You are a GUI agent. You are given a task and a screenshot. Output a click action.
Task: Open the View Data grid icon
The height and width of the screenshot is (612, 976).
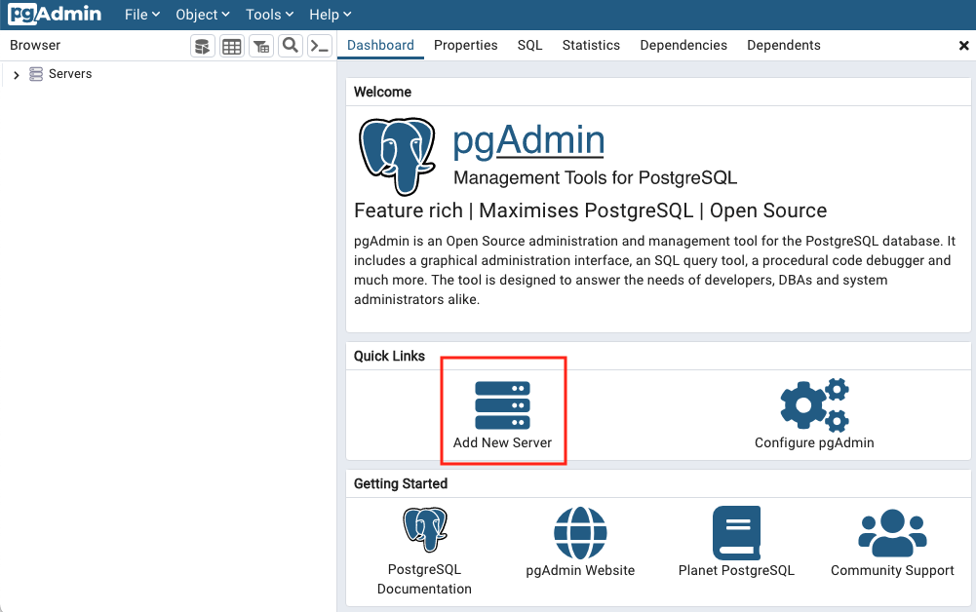point(231,45)
